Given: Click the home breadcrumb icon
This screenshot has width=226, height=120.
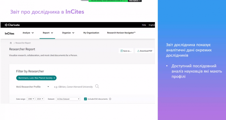Looking at the screenshot, I should (11, 43).
